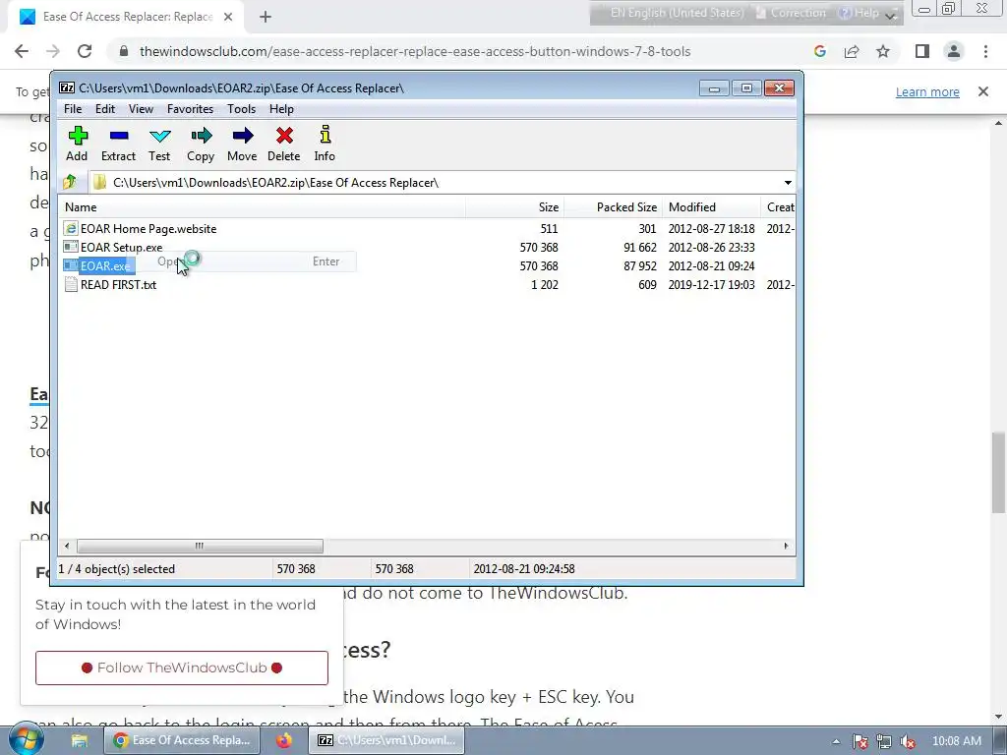Click Follow TheWindowsClub button
This screenshot has width=1007, height=755.
(182, 668)
